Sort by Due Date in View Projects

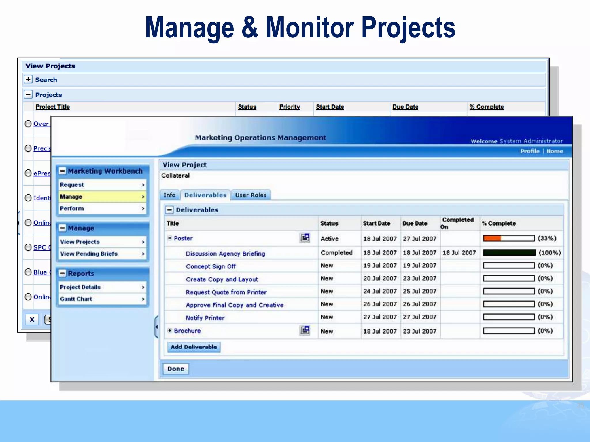tap(405, 107)
